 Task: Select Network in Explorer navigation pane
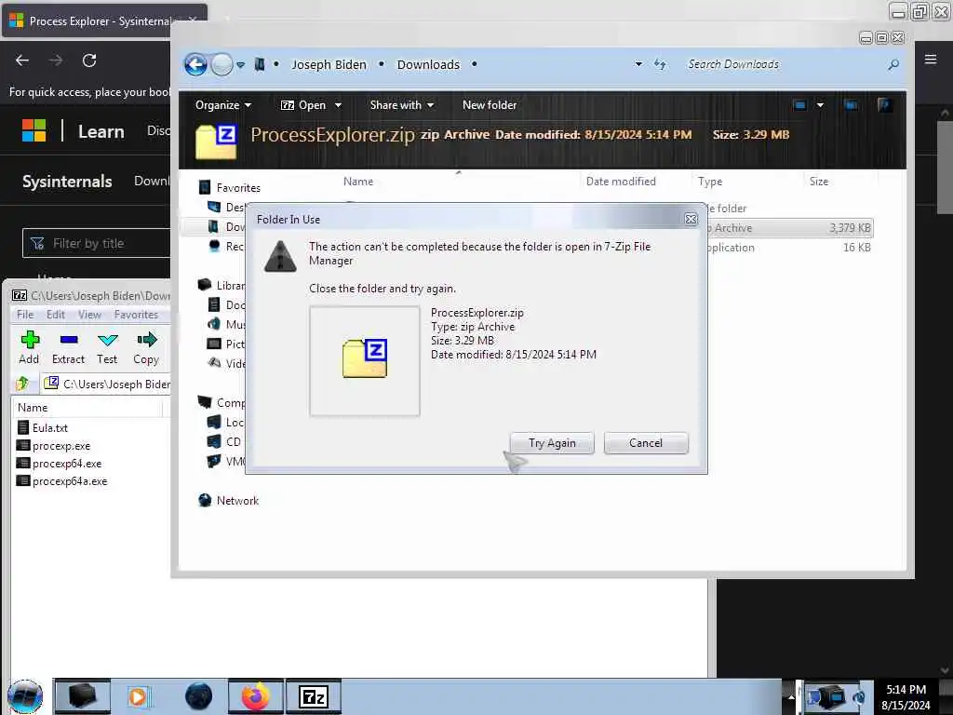coord(237,500)
